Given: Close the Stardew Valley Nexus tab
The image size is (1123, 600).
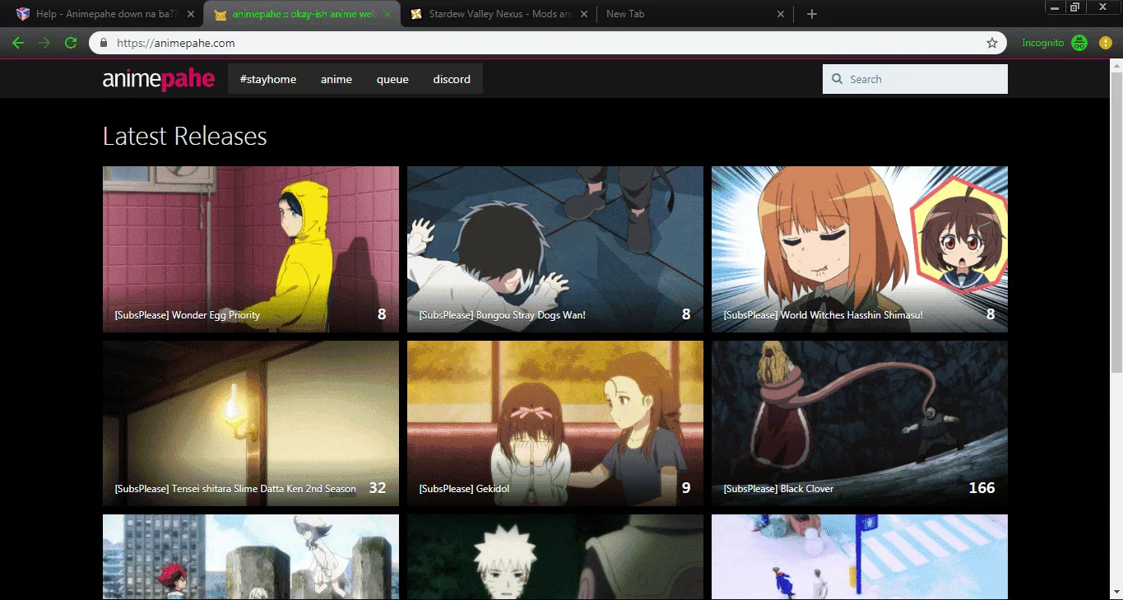Looking at the screenshot, I should point(584,14).
